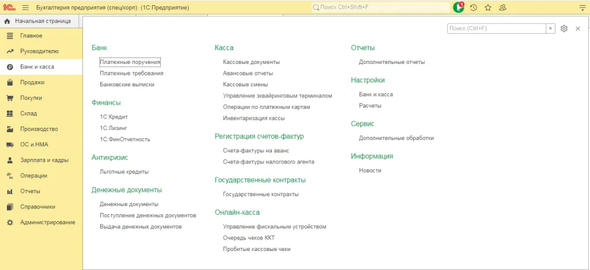Click the Операции Дт/Кт icon
This screenshot has height=270, width=590.
[10, 176]
